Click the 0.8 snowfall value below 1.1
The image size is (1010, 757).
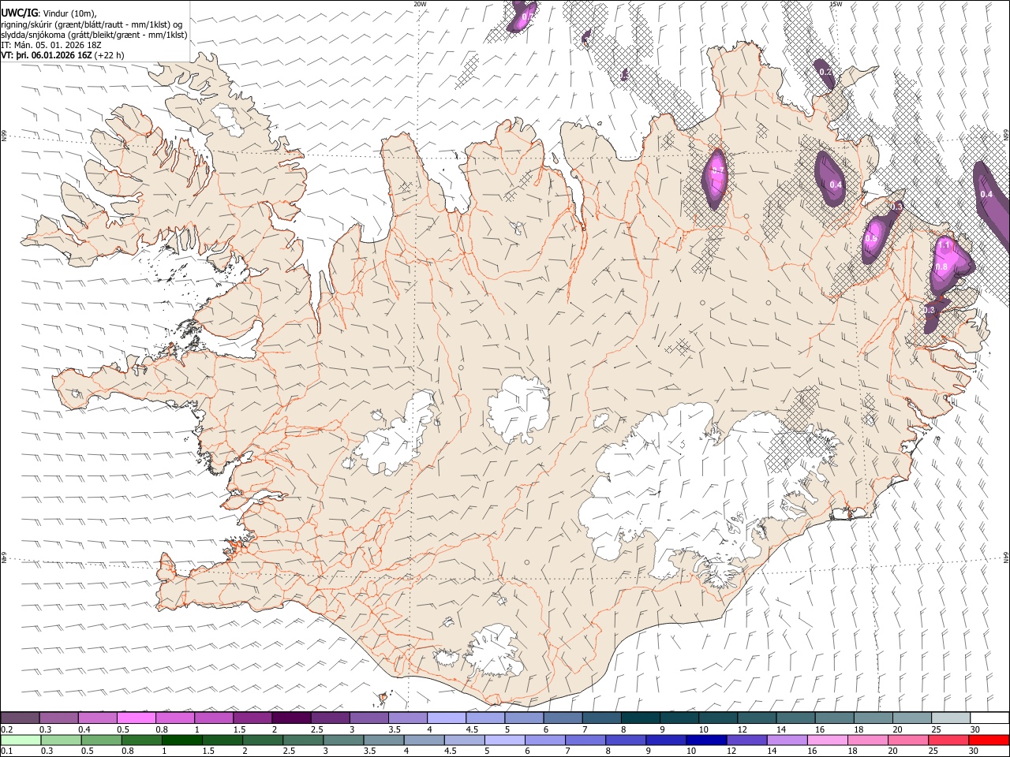[941, 267]
